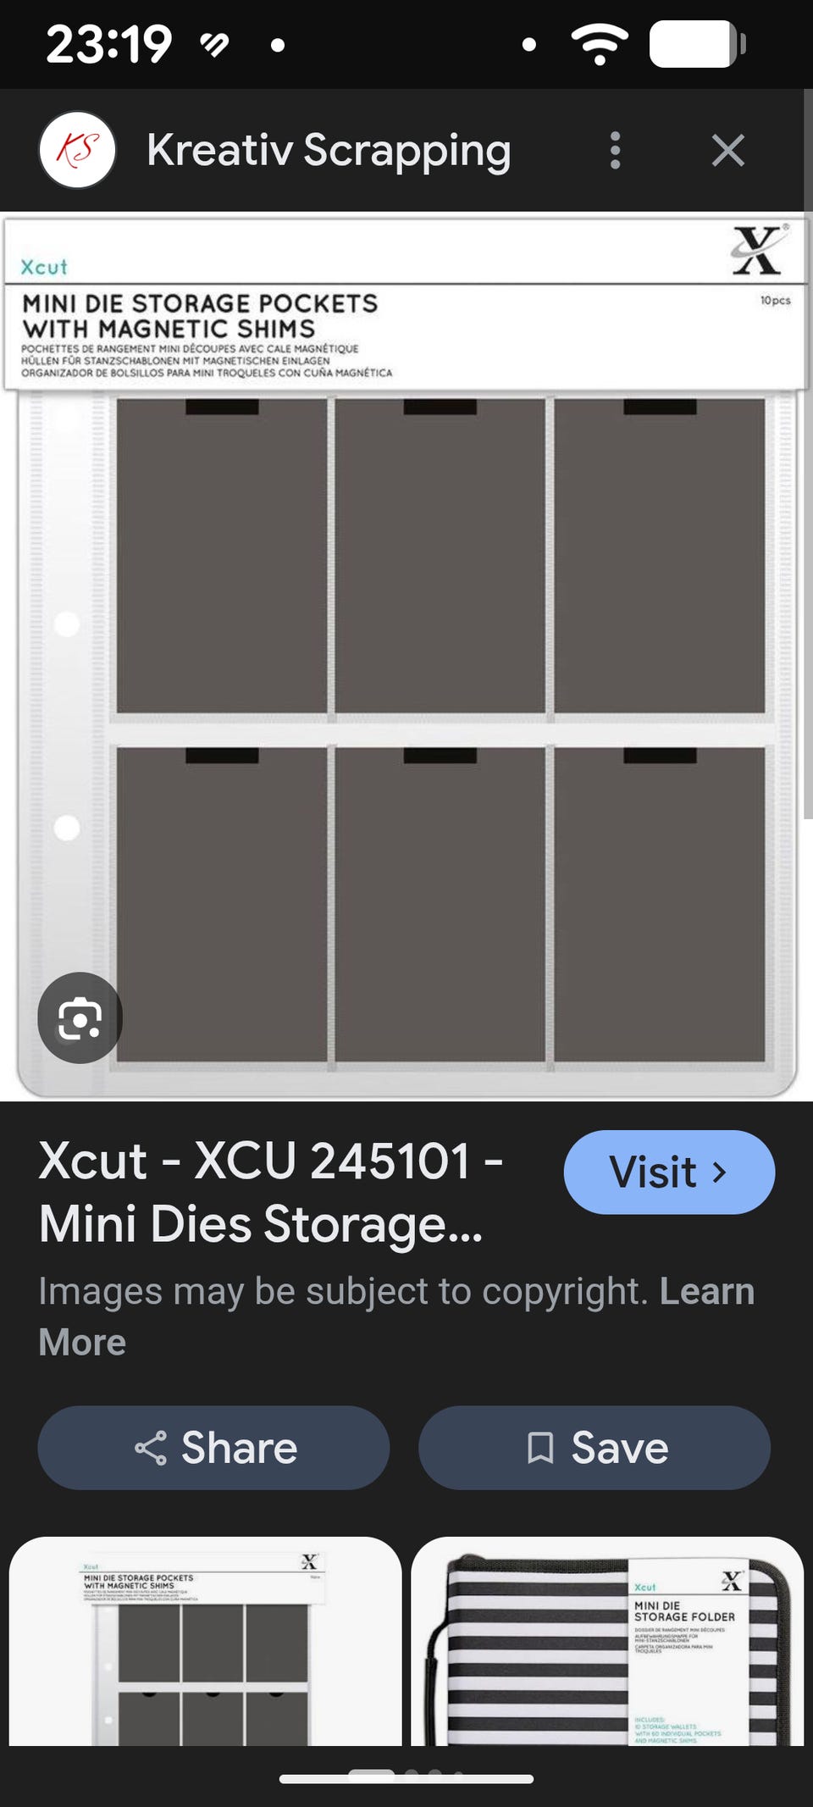813x1807 pixels.
Task: Tap the Wi-Fi status bar icon
Action: 600,43
